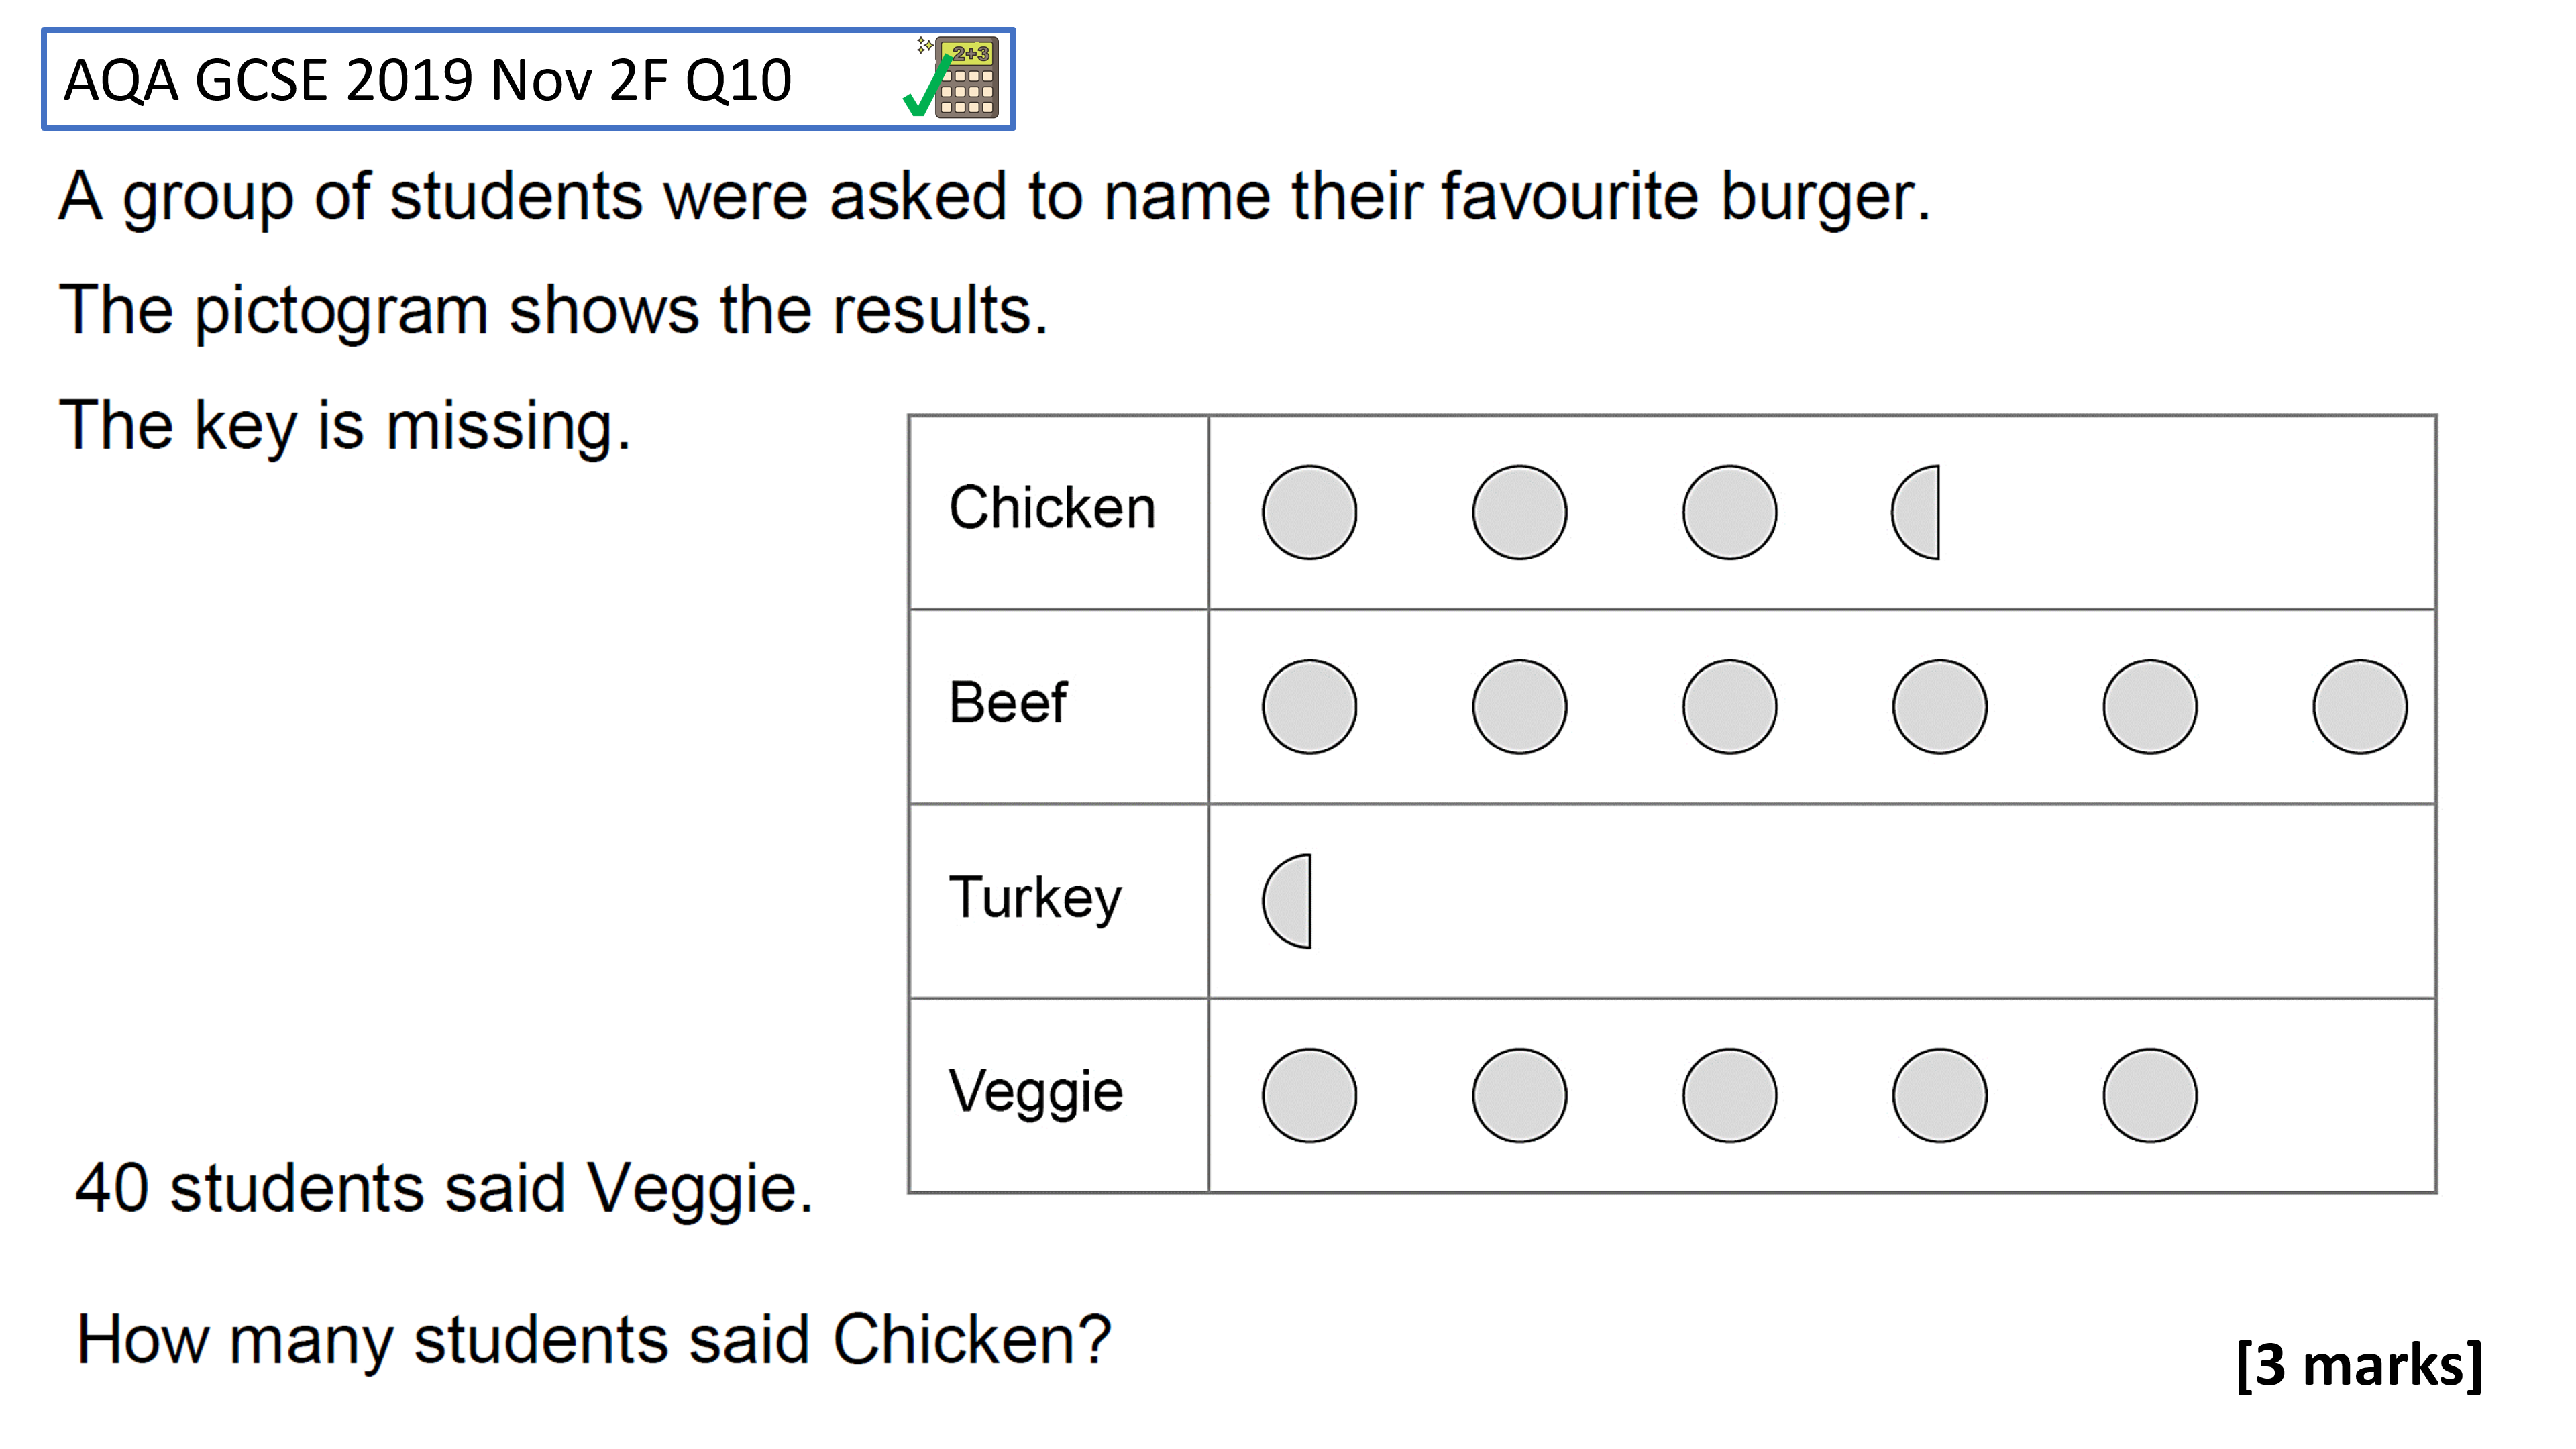Click the fifth Veggie circle
Viewport: 2576px width, 1449px height.
2150,1095
